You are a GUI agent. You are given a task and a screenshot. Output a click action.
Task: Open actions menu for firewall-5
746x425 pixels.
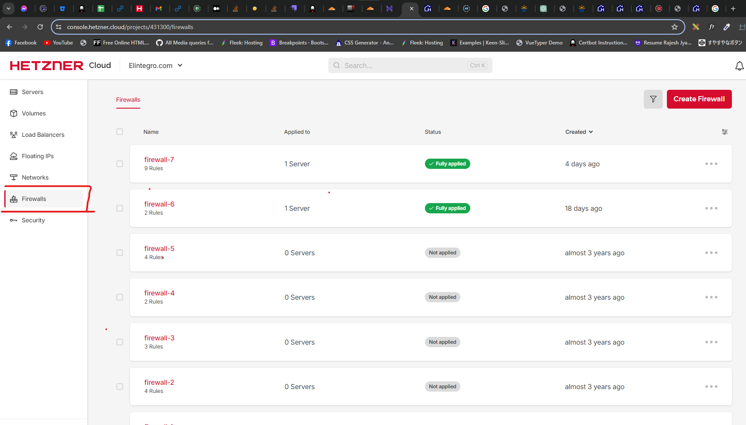pos(711,253)
